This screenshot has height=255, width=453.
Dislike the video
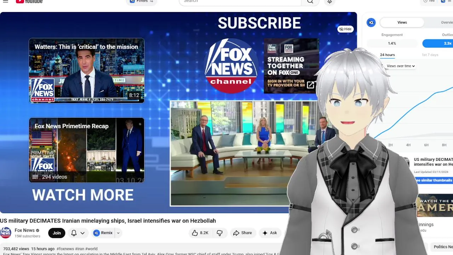click(219, 233)
